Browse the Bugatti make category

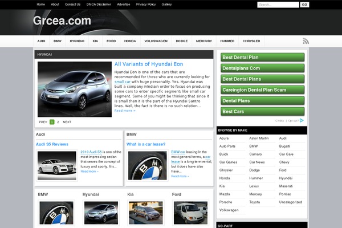pyautogui.click(x=284, y=146)
